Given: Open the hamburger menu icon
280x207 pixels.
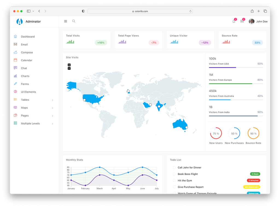Looking at the screenshot, I should (x=65, y=21).
